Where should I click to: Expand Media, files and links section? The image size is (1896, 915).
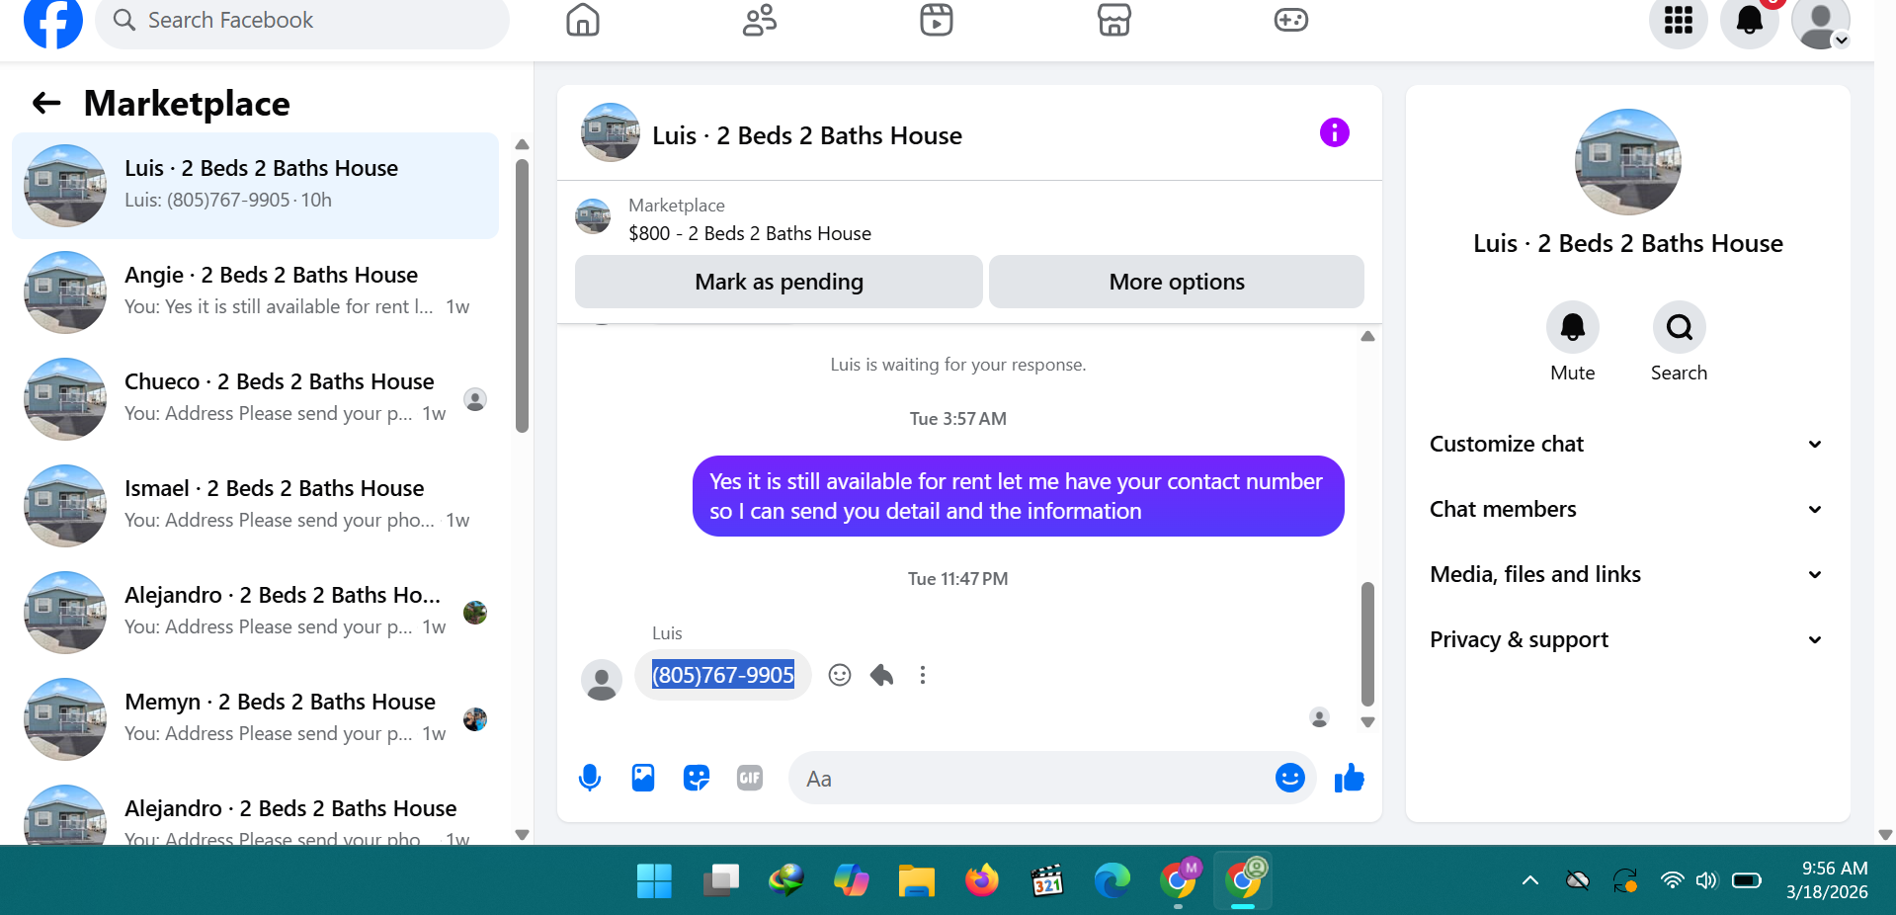[x=1626, y=574]
